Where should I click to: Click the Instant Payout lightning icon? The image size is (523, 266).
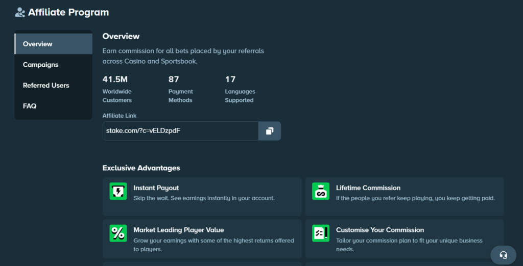[118, 191]
